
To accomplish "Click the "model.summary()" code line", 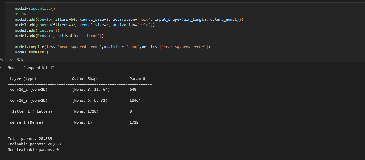I will tap(32, 52).
